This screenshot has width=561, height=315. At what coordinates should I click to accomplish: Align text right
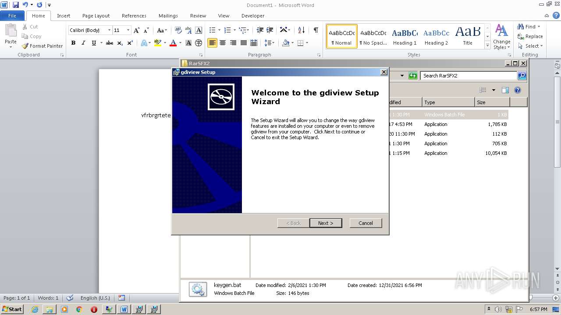click(233, 43)
